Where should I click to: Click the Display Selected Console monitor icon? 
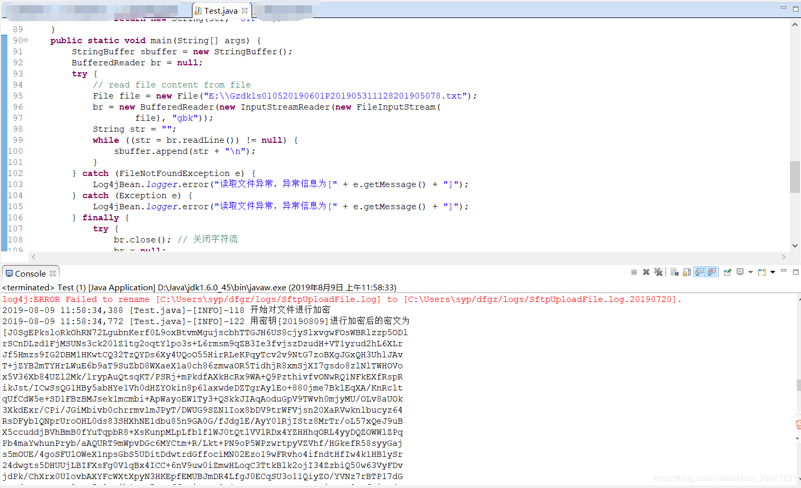click(740, 272)
